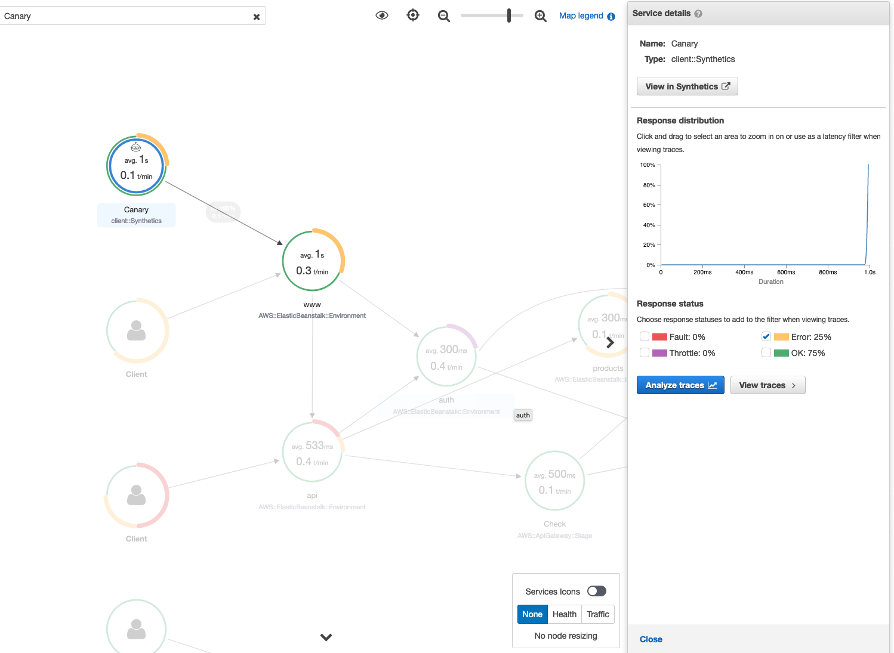Click the robot icon on the Canary node
The height and width of the screenshot is (653, 894).
[136, 146]
